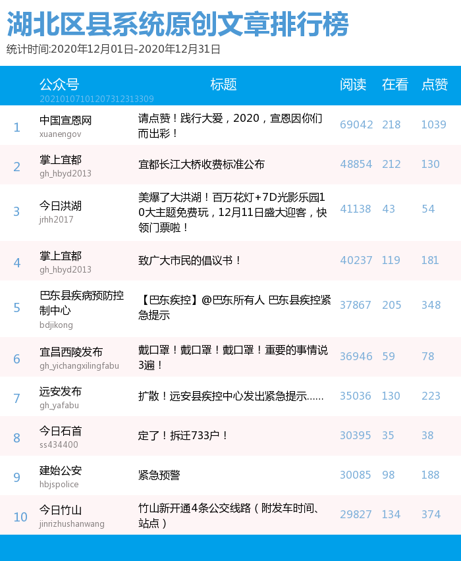The height and width of the screenshot is (561, 461).
Task: Click the read count 69042
Action: point(356,124)
